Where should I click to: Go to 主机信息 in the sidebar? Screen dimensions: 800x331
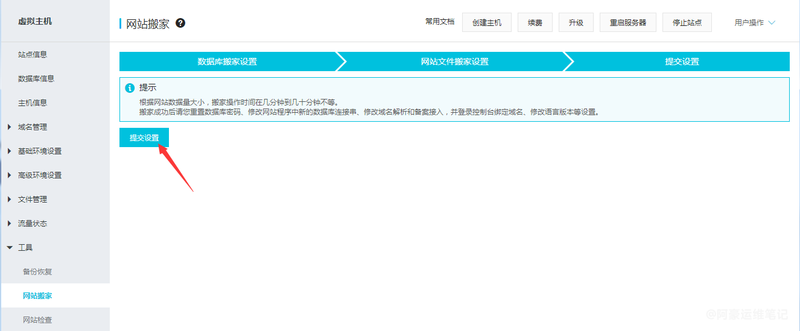coord(33,102)
